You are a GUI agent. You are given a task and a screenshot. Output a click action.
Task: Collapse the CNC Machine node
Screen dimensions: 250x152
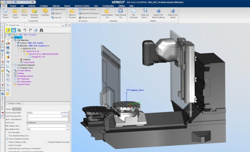tap(12, 40)
